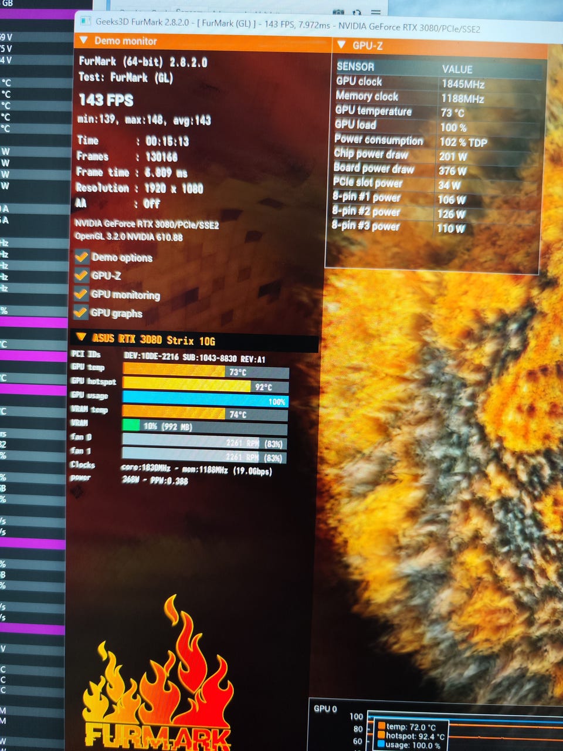
Task: Click the Time 00:15:13 value
Action: click(x=167, y=141)
